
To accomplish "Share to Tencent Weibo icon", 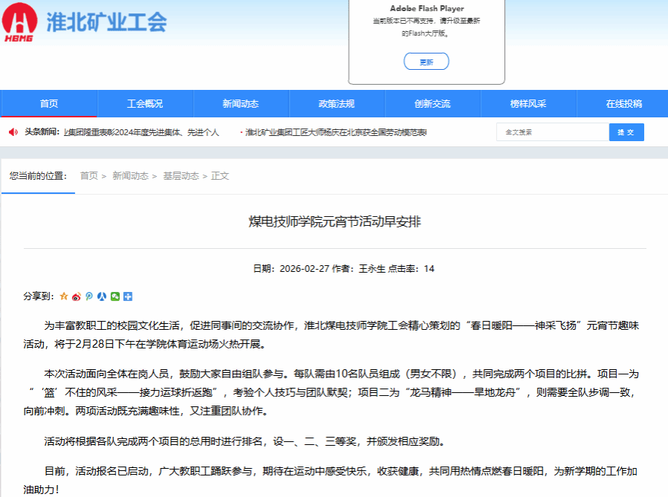I will coord(89,296).
